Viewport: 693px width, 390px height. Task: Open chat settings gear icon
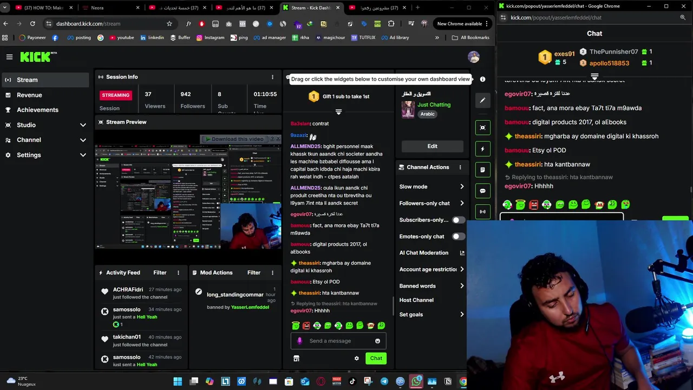[x=356, y=358]
